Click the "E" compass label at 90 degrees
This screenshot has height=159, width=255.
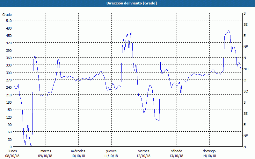pos(244,125)
